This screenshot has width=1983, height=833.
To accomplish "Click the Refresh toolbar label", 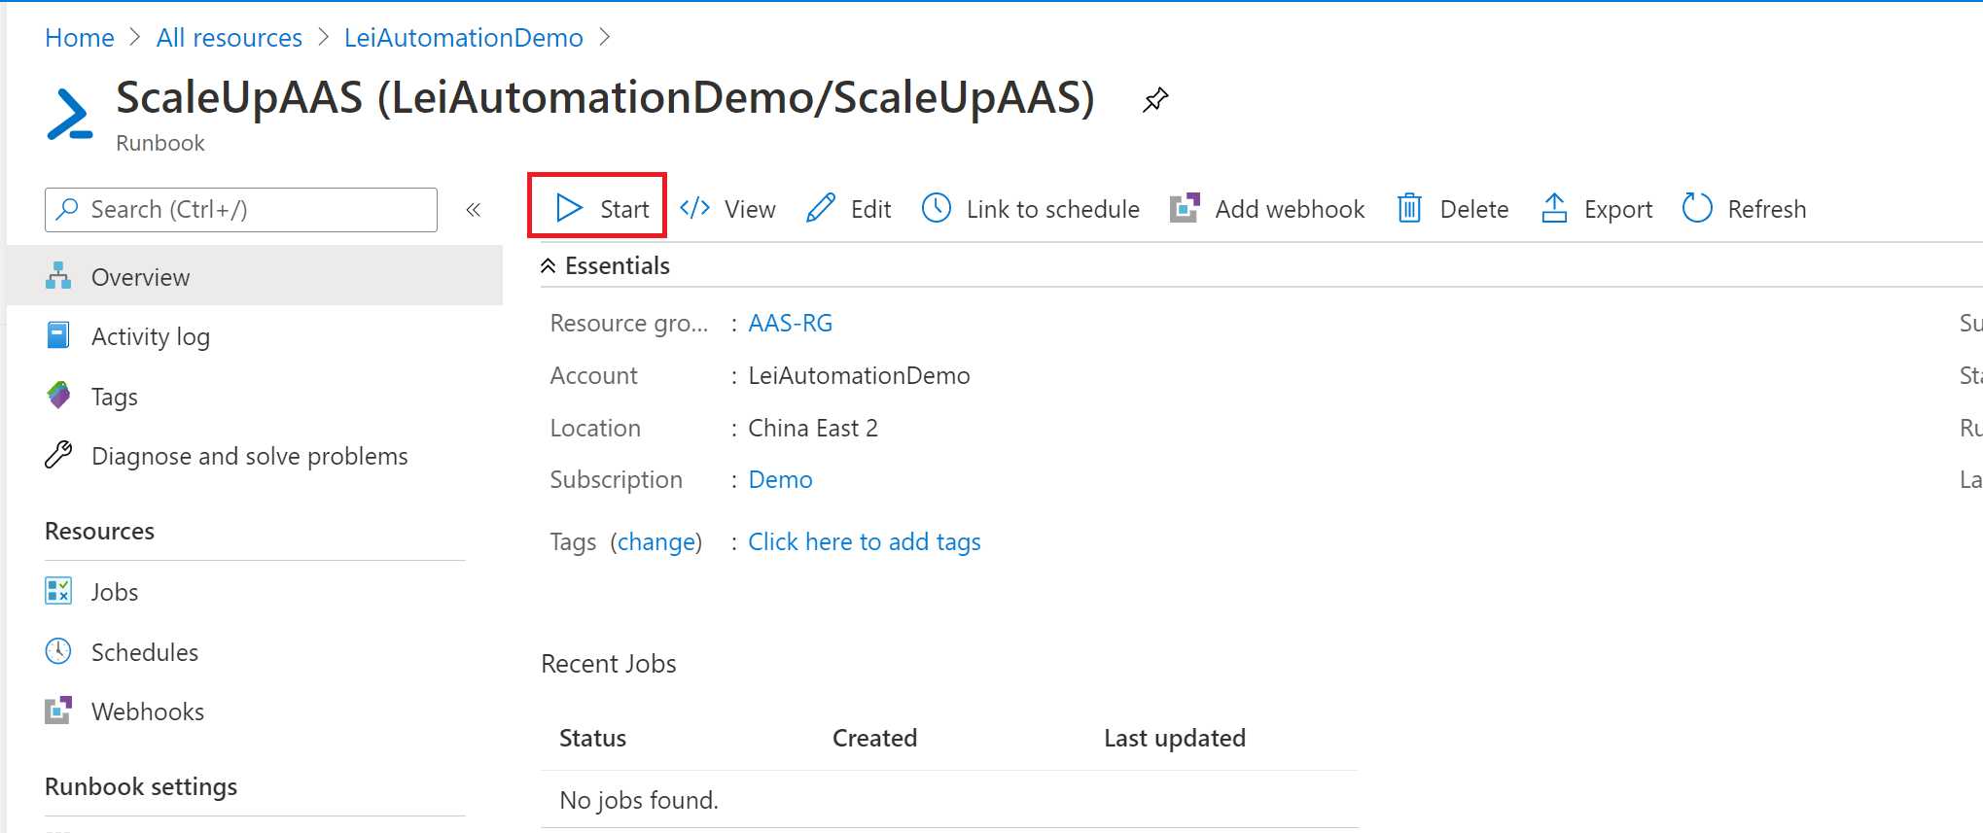I will (1767, 209).
